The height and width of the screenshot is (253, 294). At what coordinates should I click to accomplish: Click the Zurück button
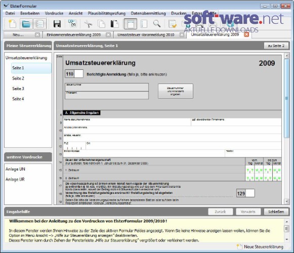(220, 212)
